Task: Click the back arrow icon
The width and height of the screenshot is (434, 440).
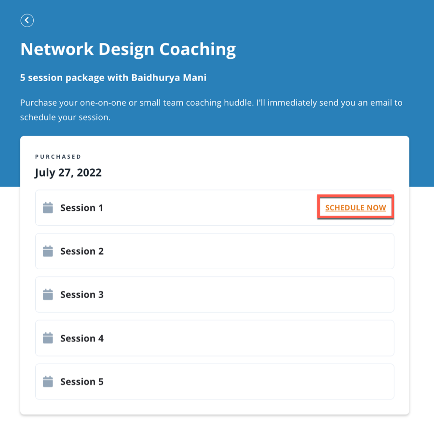Action: tap(27, 20)
